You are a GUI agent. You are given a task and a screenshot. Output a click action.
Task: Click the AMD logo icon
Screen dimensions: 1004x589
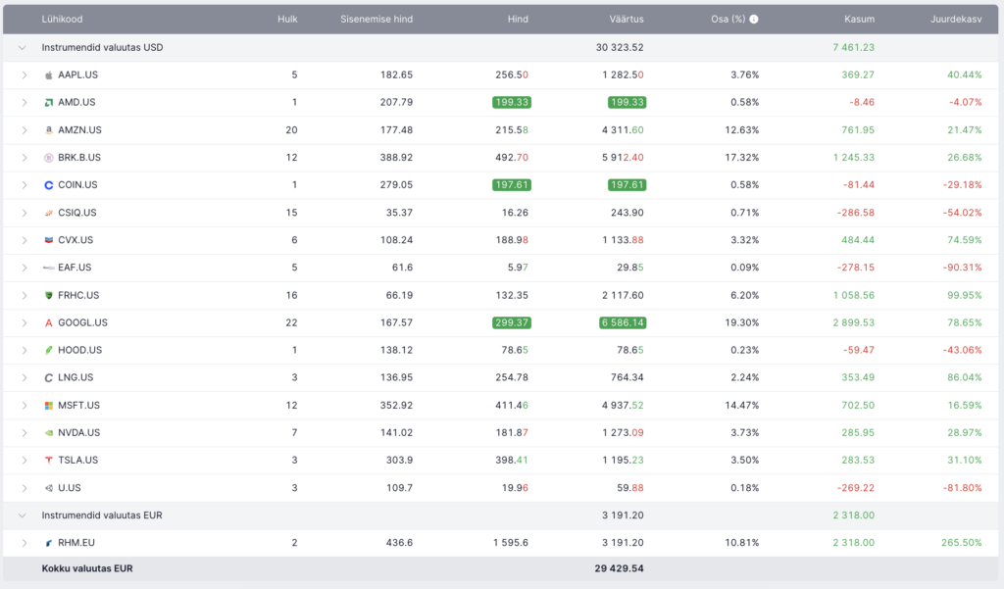(x=48, y=102)
